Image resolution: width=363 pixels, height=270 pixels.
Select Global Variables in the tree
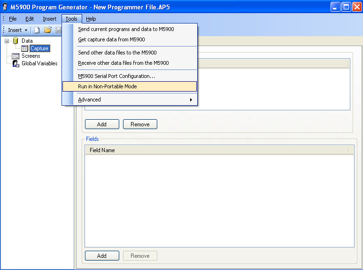pos(39,63)
